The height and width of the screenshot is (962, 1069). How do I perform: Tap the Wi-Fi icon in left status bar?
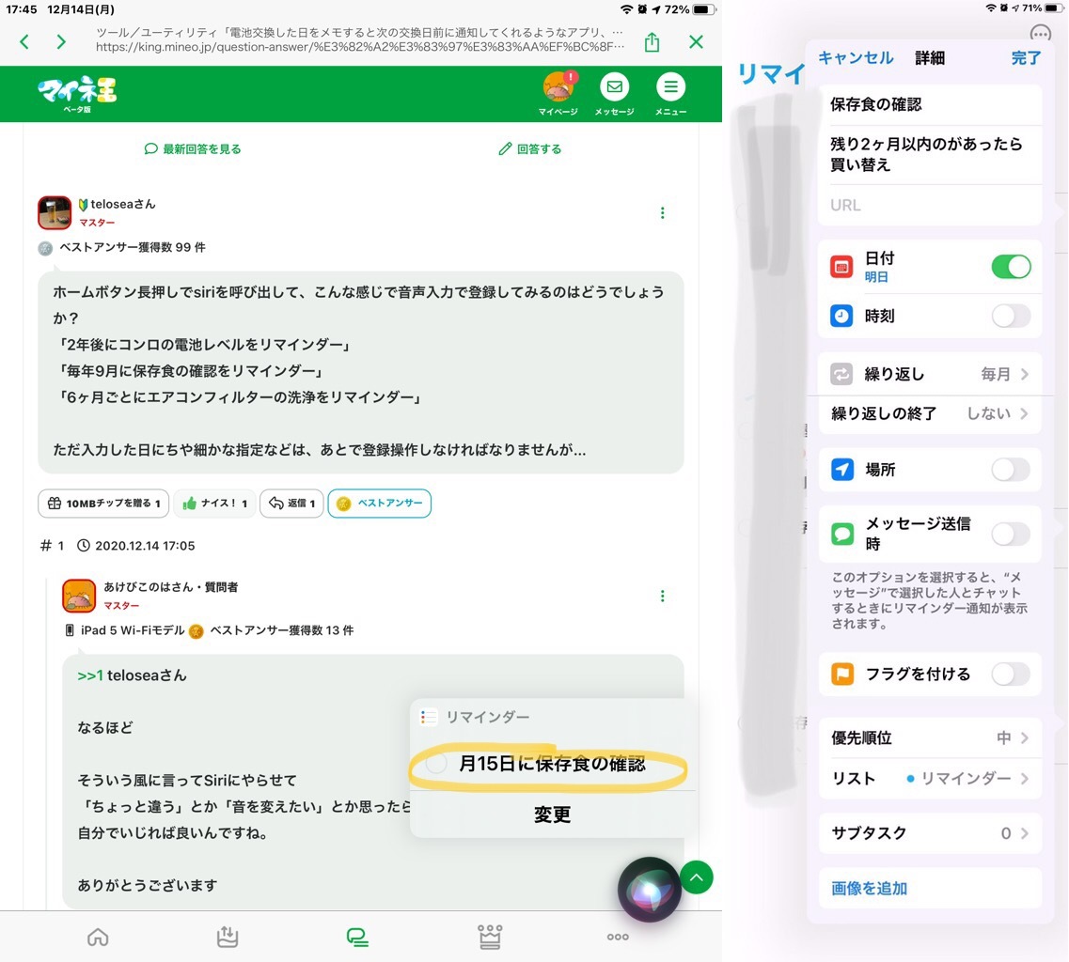click(626, 9)
